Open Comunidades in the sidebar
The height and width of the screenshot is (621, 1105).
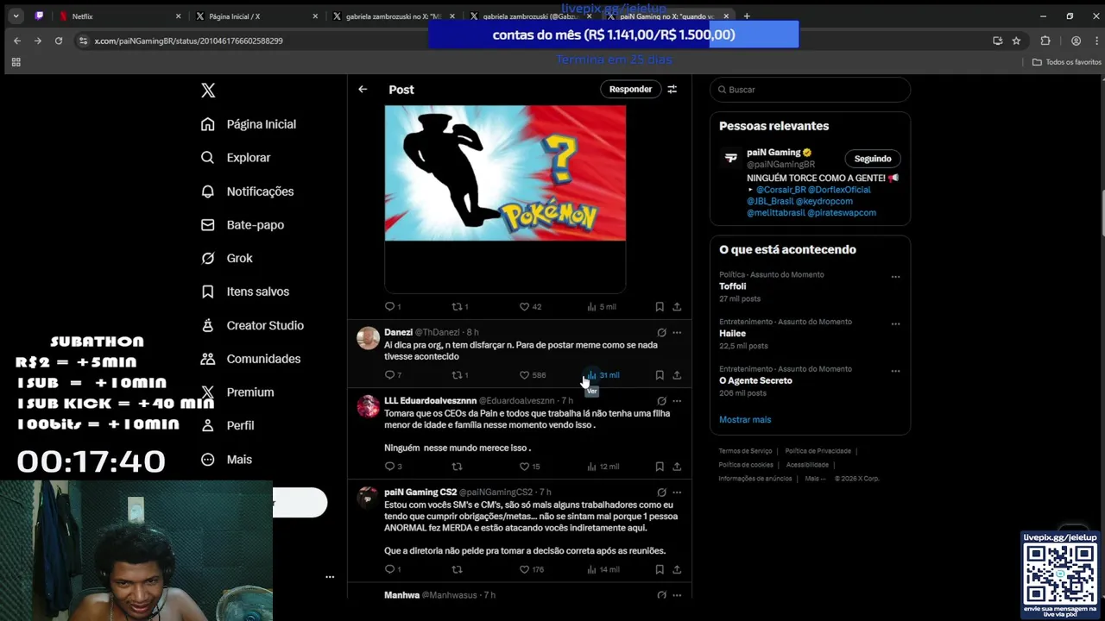pos(250,359)
